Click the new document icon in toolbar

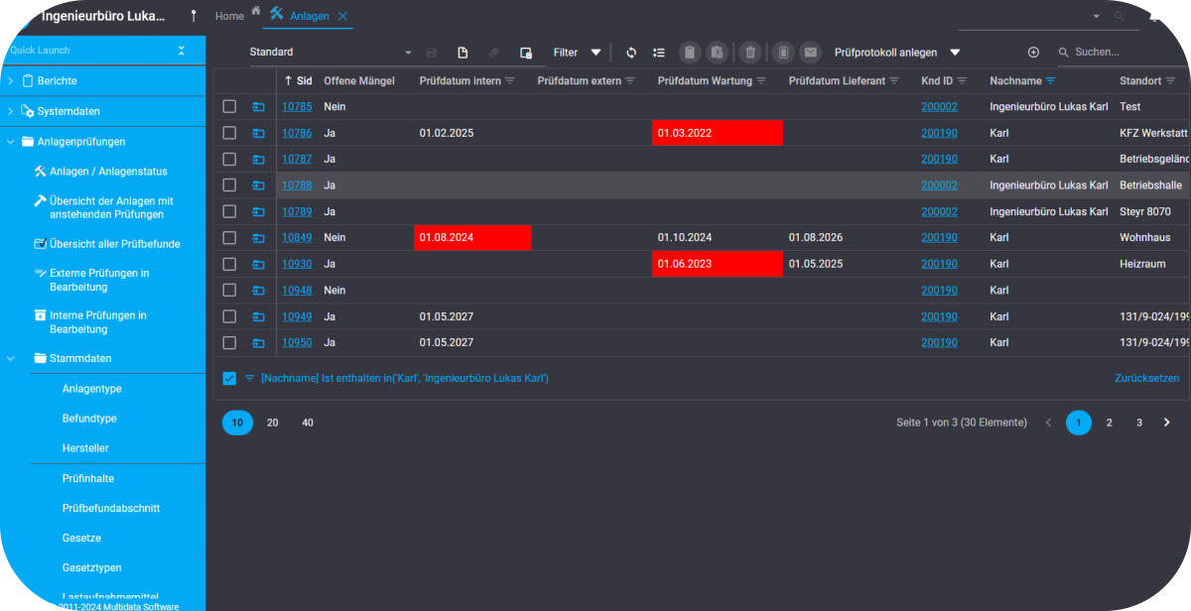(x=463, y=53)
